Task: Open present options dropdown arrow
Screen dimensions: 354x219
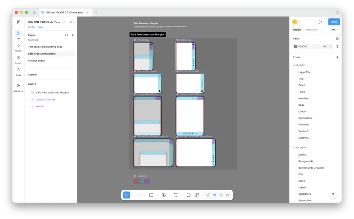Action: pyautogui.click(x=325, y=22)
